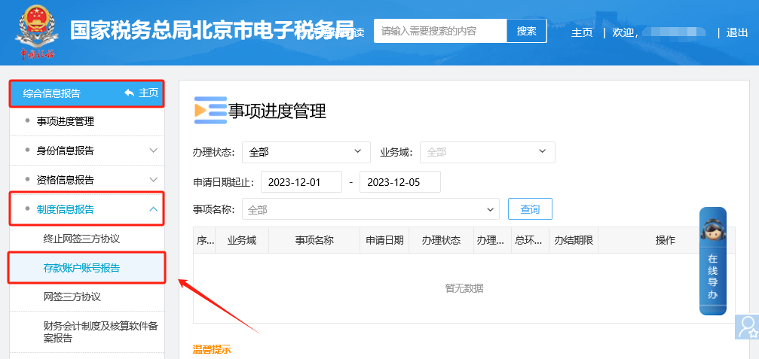The image size is (759, 359).
Task: Click the back arrow 主页 icon in sidebar
Action: (x=130, y=93)
